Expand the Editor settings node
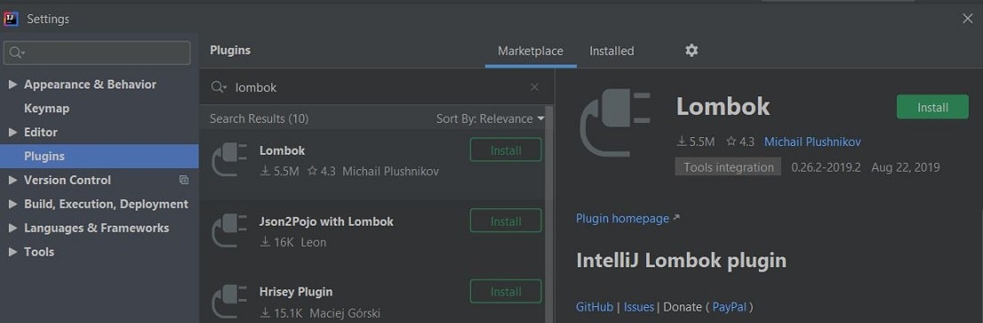 (12, 132)
